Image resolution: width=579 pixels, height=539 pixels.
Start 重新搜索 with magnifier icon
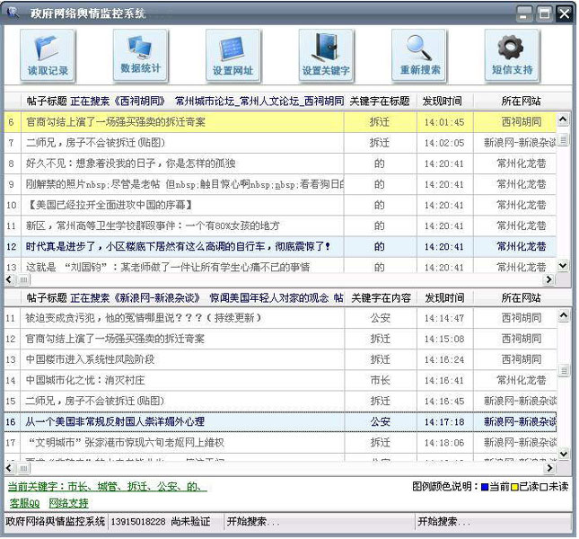[419, 56]
